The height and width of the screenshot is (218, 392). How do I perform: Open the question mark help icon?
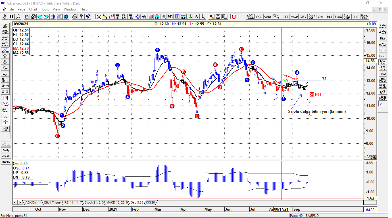click(81, 16)
